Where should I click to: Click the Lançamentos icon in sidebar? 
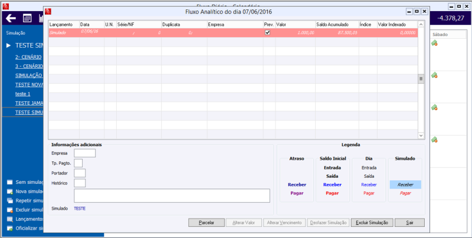(10, 219)
